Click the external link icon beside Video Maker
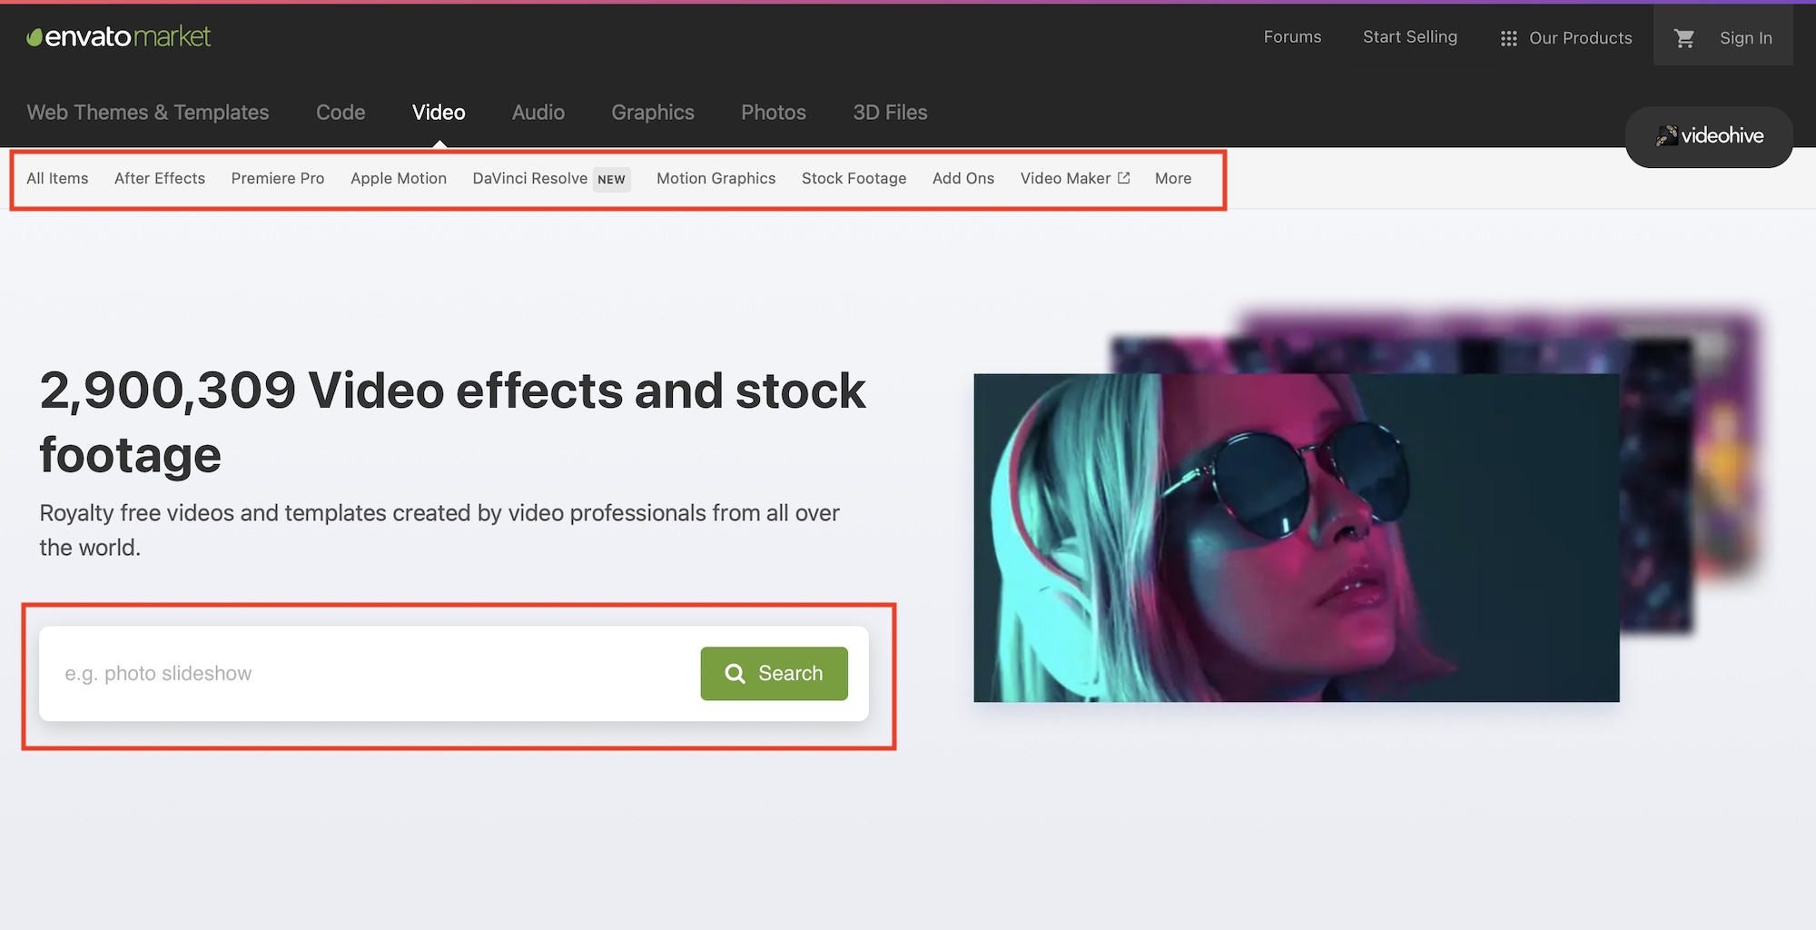Image resolution: width=1816 pixels, height=930 pixels. click(x=1124, y=178)
